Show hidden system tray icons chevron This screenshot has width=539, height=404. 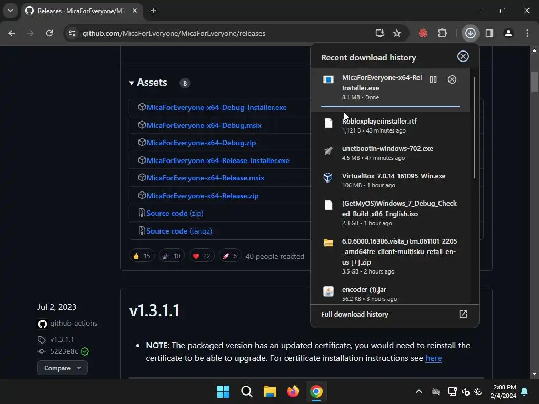(418, 391)
